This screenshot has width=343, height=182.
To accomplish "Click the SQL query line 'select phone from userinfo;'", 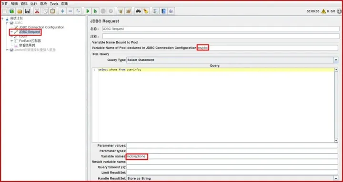I will click(120, 70).
